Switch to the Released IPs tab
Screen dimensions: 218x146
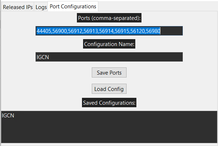click(x=18, y=7)
